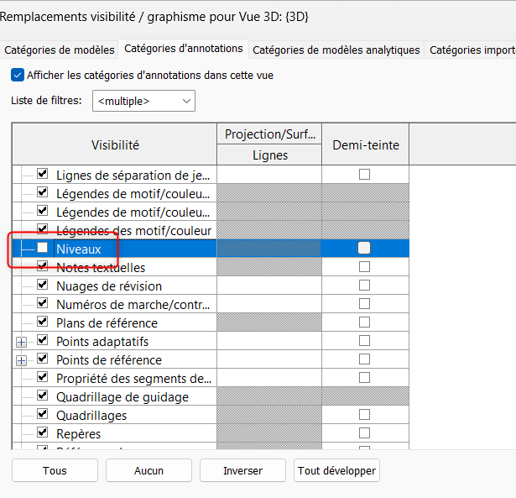Image resolution: width=516 pixels, height=498 pixels.
Task: Click Tout développer button
Action: click(336, 470)
